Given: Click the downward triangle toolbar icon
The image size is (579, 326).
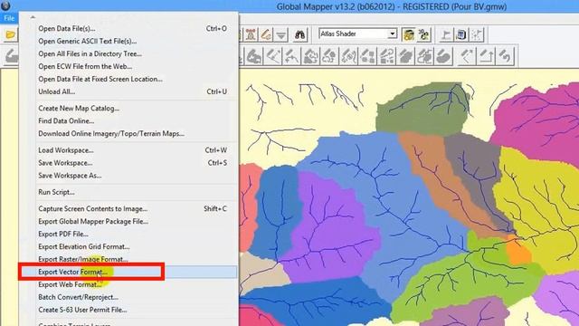Looking at the screenshot, I should tap(281, 35).
